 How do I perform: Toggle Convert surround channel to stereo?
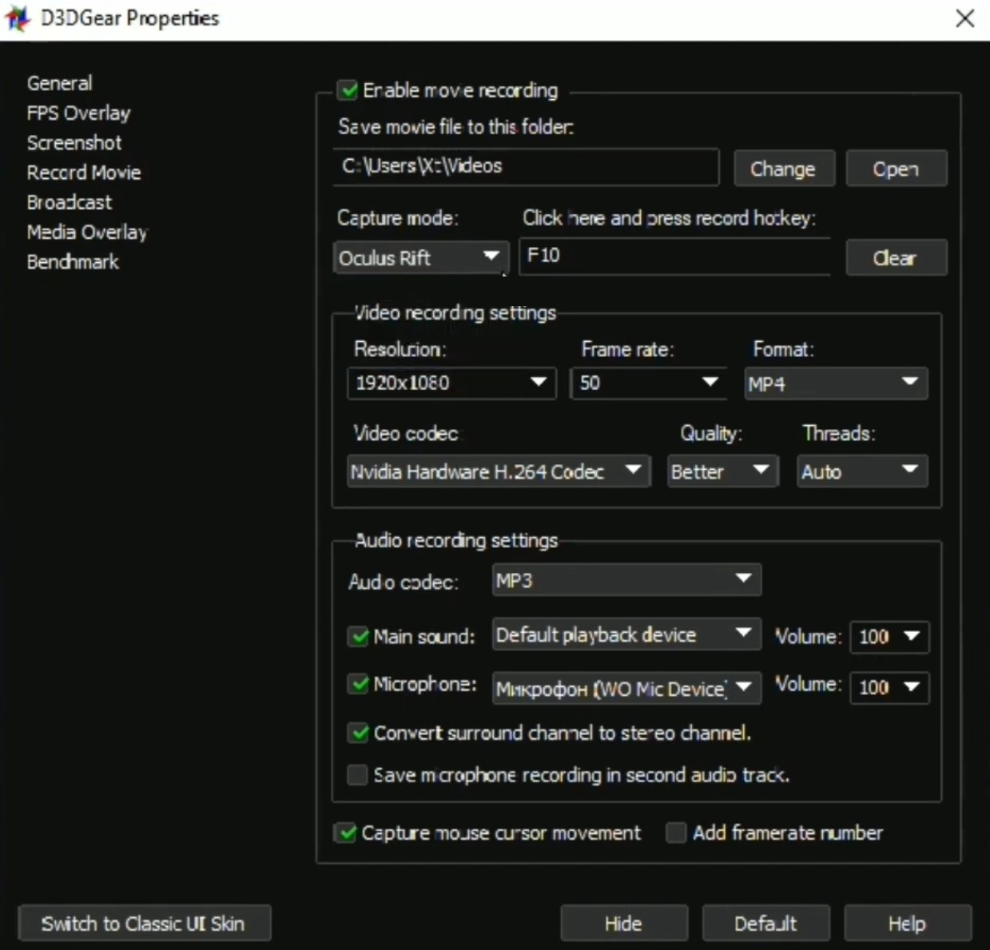tap(358, 733)
